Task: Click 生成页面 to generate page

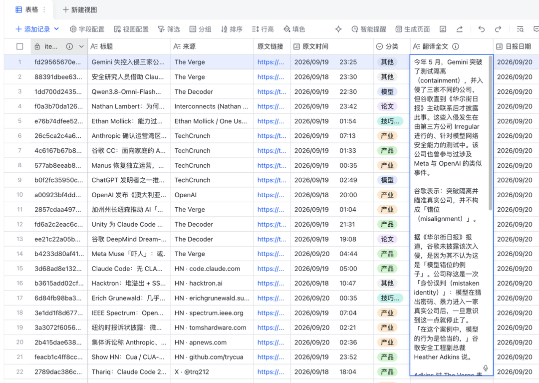Action: (413, 29)
